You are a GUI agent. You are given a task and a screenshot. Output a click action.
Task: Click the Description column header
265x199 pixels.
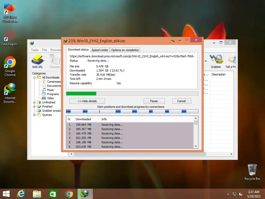click(x=222, y=74)
